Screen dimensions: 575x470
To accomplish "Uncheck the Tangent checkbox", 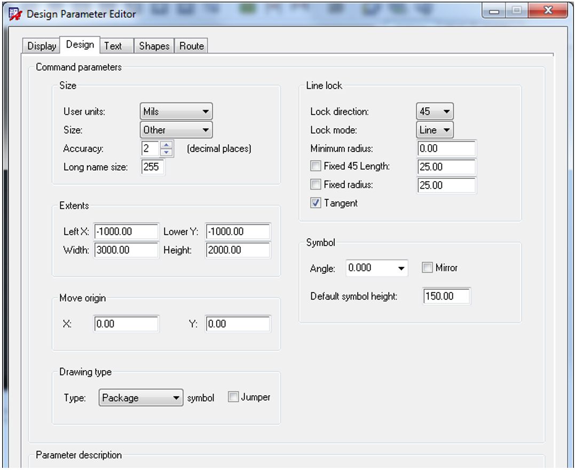I will (x=316, y=203).
